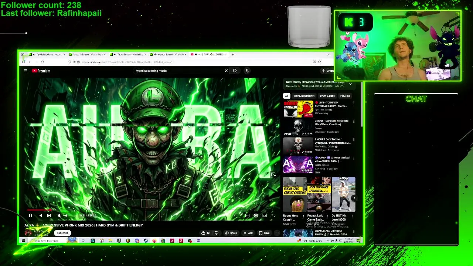Save the video to a playlist

point(264,233)
